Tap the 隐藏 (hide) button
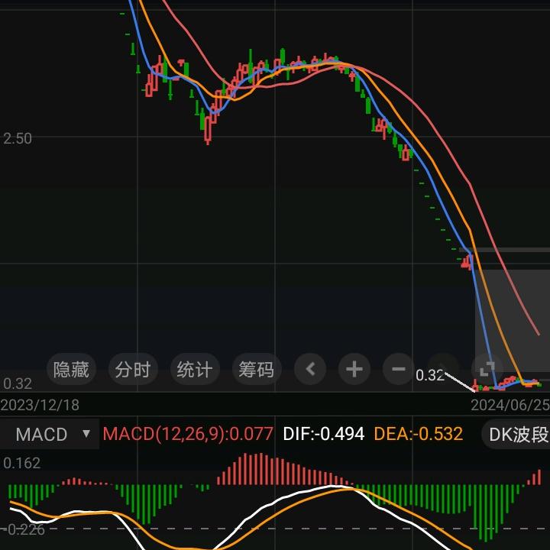Screen dimensions: 550x550 pyautogui.click(x=71, y=370)
